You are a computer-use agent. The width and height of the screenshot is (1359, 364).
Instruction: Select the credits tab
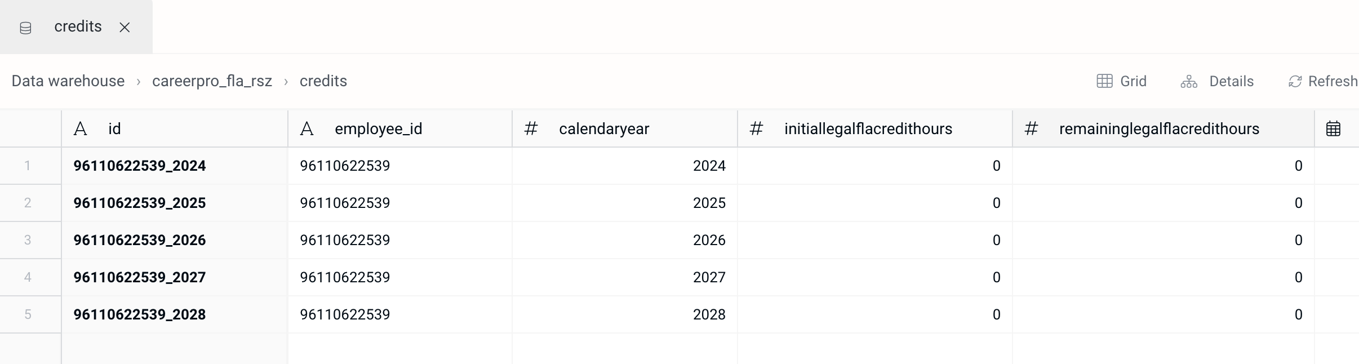point(76,27)
